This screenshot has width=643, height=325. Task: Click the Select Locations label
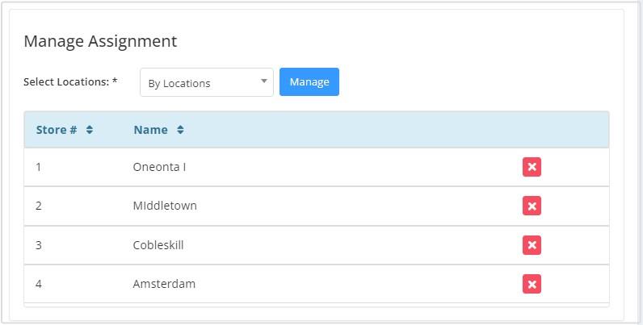click(x=70, y=82)
